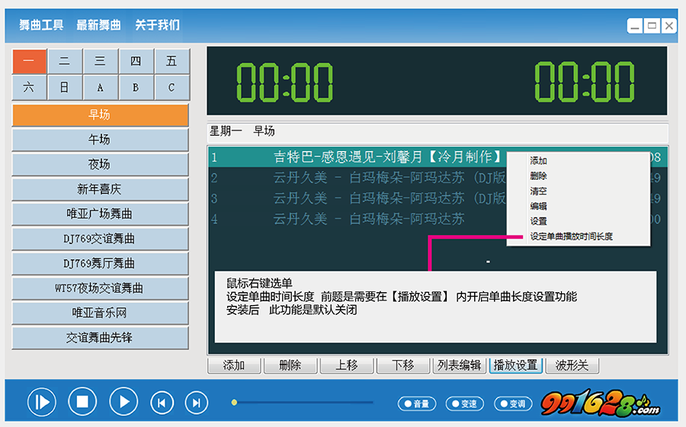Select 清空 in the context menu
Image resolution: width=686 pixels, height=427 pixels.
tap(539, 191)
